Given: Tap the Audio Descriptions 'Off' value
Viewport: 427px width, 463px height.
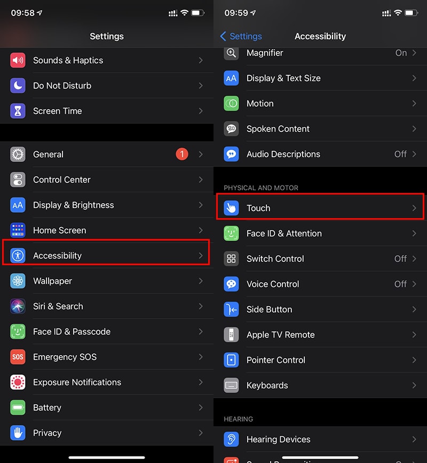Looking at the screenshot, I should click(x=400, y=154).
